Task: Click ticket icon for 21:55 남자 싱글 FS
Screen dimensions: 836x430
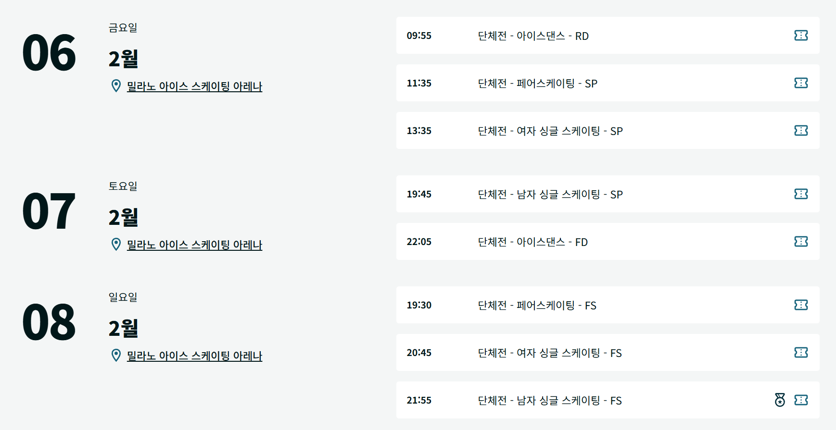Action: pyautogui.click(x=801, y=400)
